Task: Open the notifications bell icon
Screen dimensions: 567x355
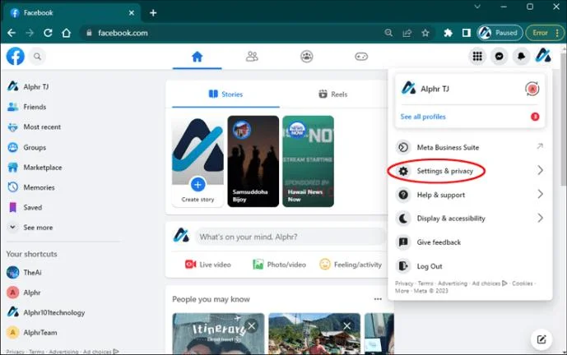Action: click(521, 57)
